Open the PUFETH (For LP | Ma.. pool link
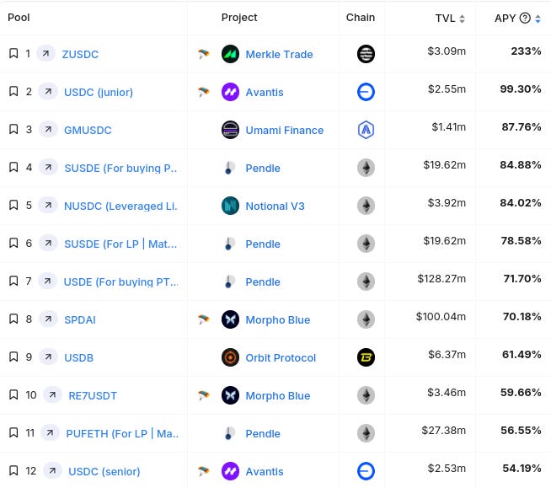This screenshot has width=551, height=488. tap(122, 434)
